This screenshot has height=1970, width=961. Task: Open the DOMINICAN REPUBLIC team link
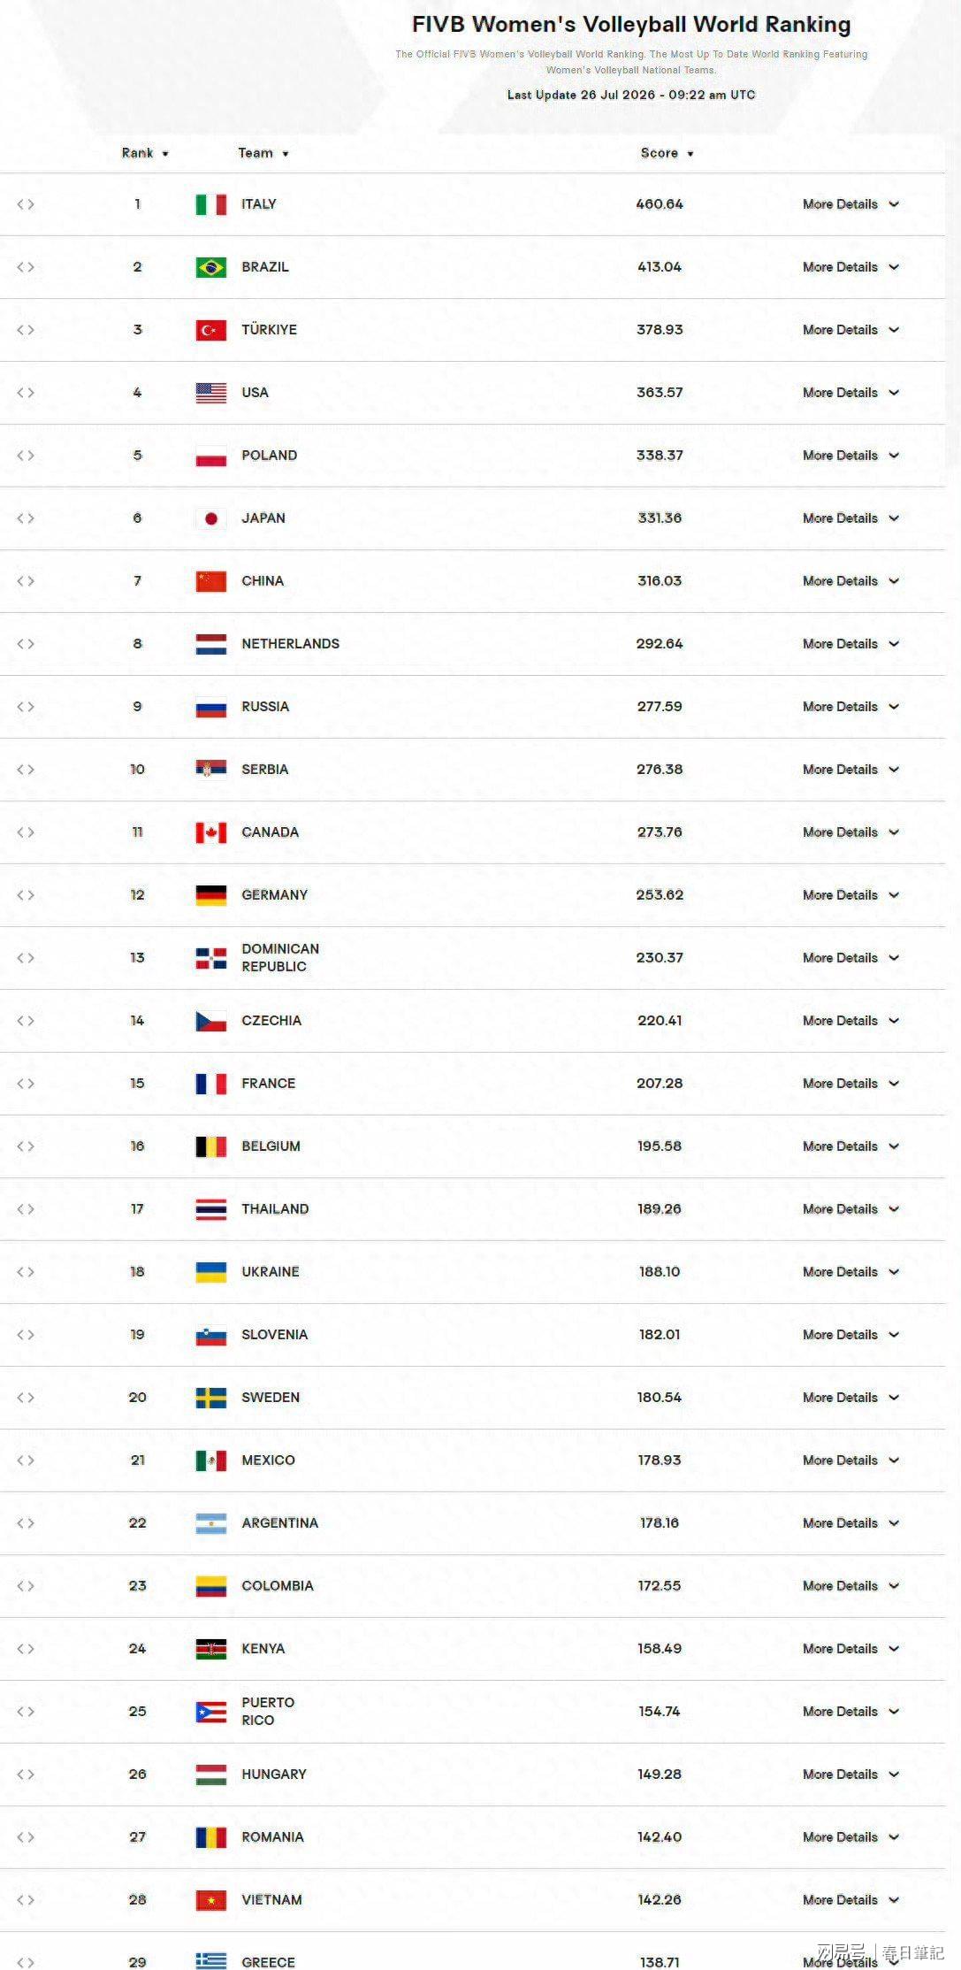pyautogui.click(x=280, y=958)
